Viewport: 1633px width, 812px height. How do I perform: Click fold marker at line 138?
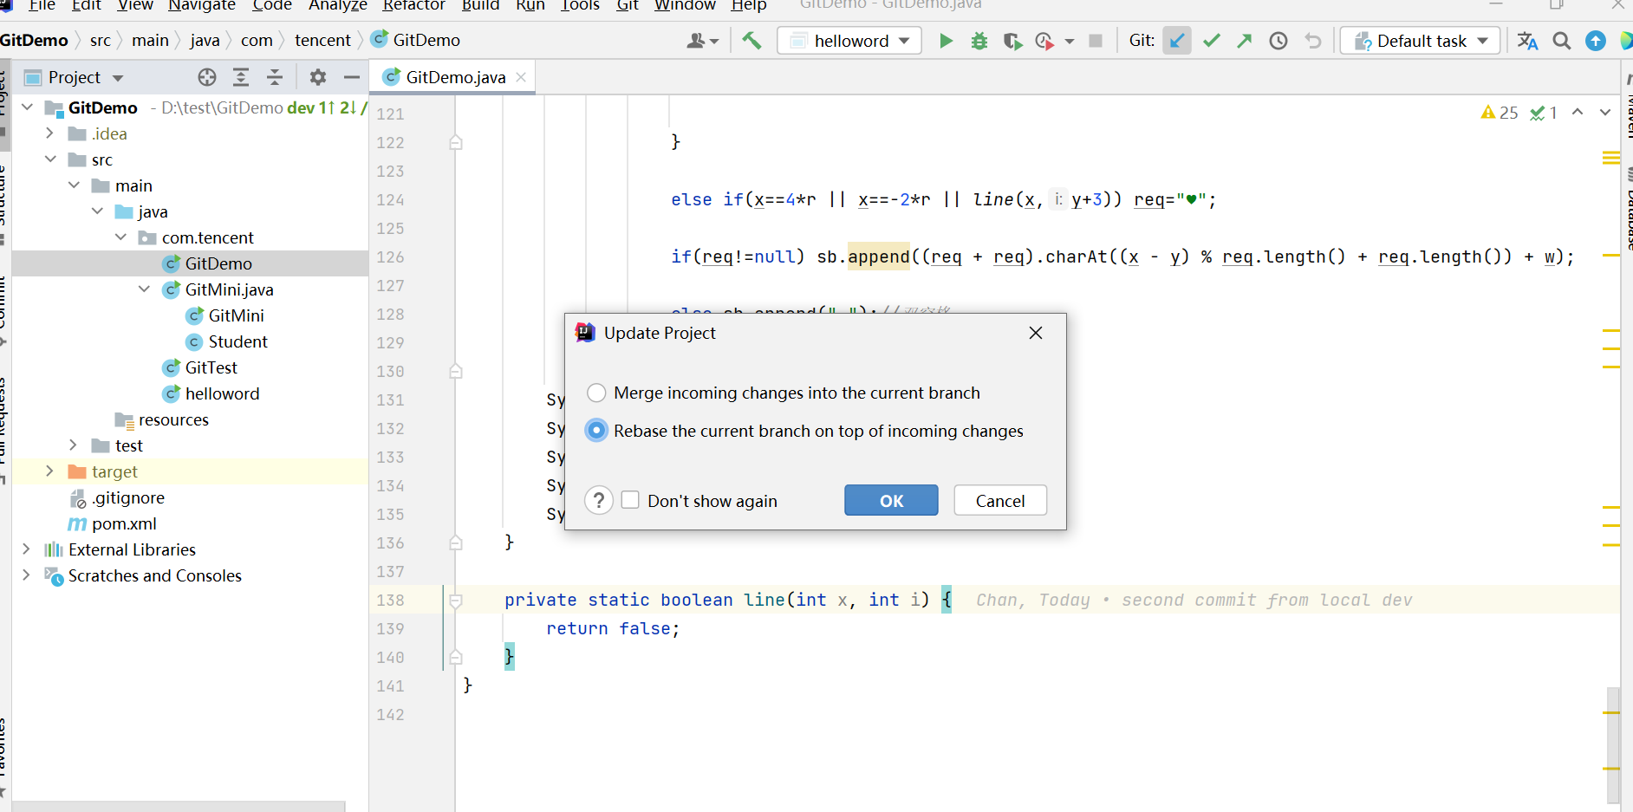click(x=456, y=600)
